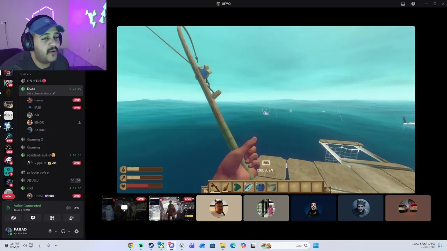The height and width of the screenshot is (251, 447).
Task: Disconnect from the voice channel
Action: click(76, 208)
